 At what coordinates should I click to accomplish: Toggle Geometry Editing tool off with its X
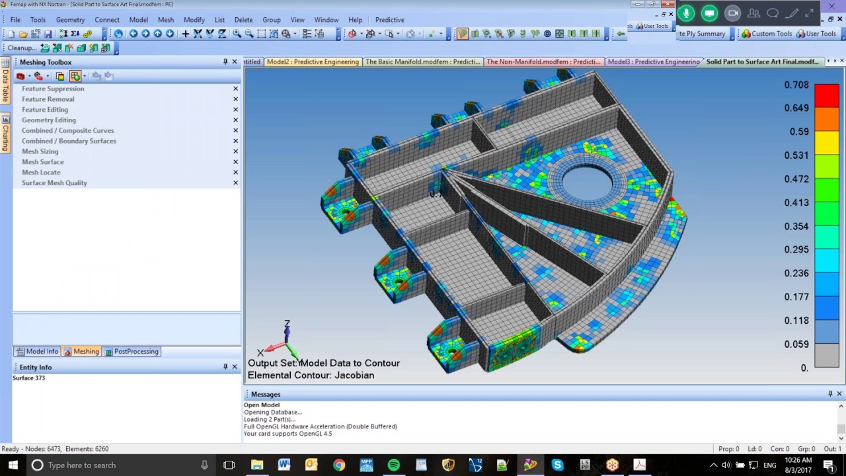click(x=235, y=120)
